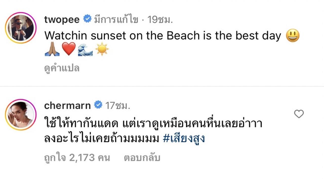This screenshot has width=324, height=179.
Task: Click the red heart emoji in caption
Action: [69, 49]
